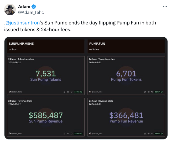This screenshot has width=172, height=143.
Task: Open the @Adam_Tehc handle
Action: click(x=31, y=12)
